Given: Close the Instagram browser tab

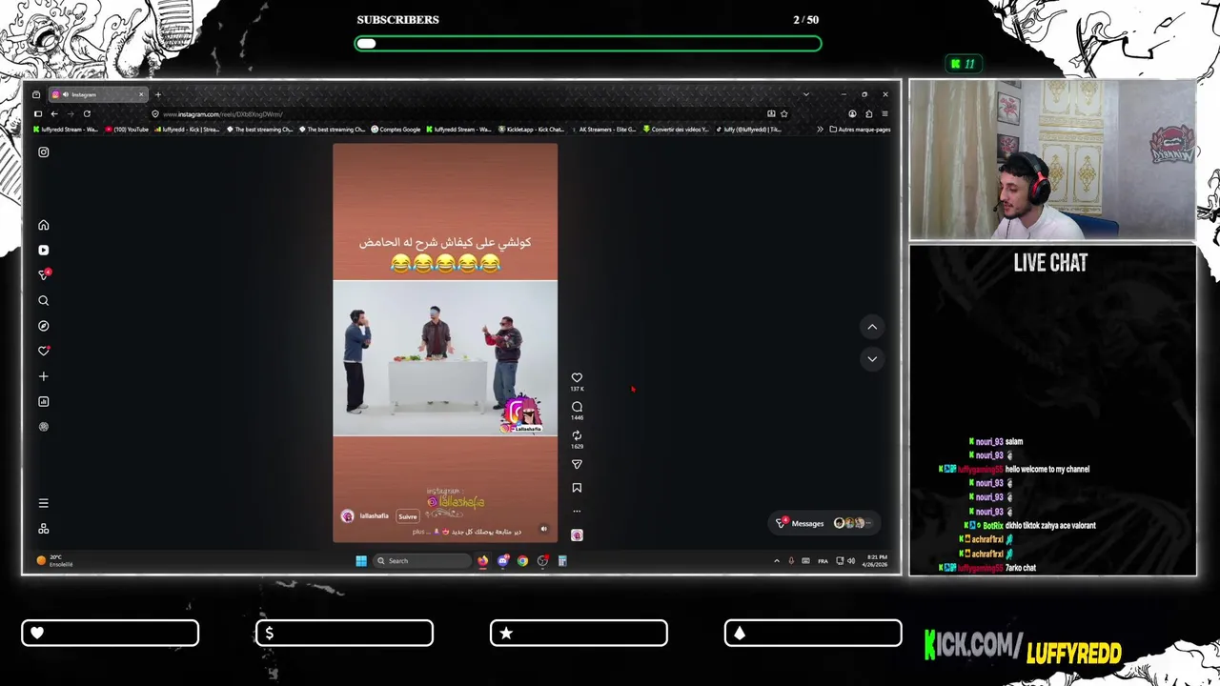Looking at the screenshot, I should tap(141, 94).
